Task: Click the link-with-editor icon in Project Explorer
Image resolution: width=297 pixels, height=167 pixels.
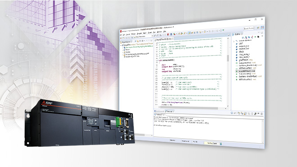Action: [x=138, y=41]
